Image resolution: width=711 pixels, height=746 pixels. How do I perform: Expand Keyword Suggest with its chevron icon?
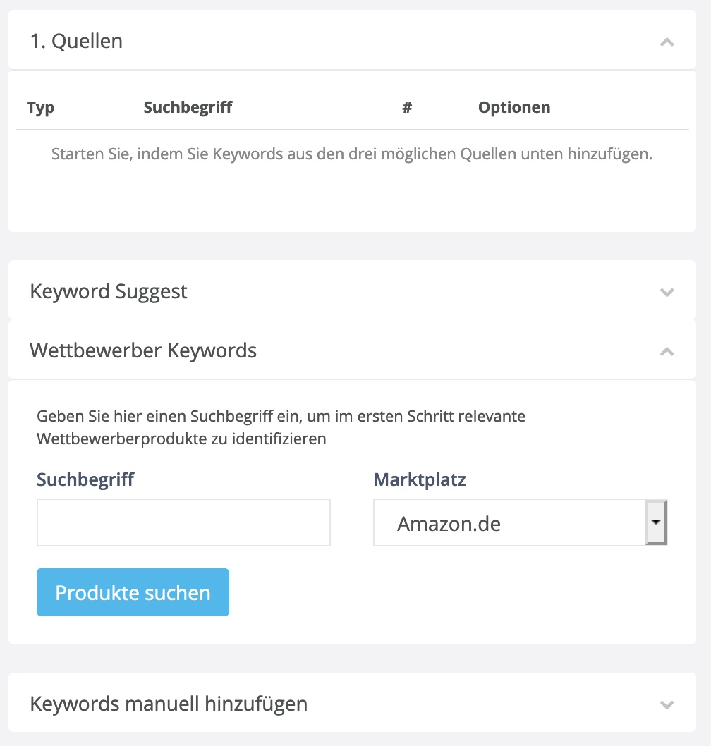[x=667, y=292]
